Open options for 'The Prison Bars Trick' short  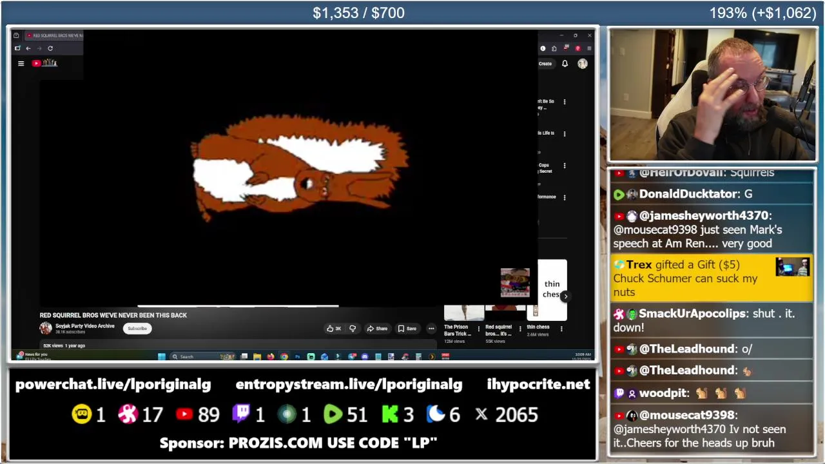click(479, 329)
